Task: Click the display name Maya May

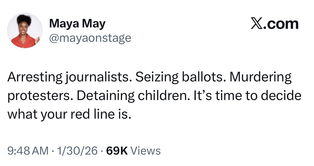Action: click(x=77, y=24)
